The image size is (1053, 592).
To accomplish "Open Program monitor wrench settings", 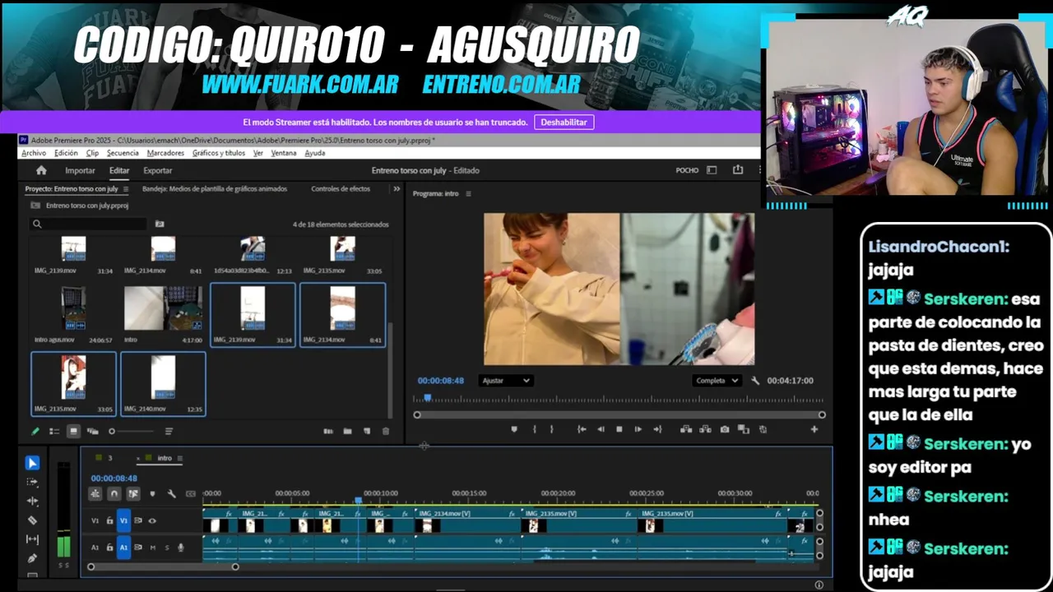I will tap(755, 381).
